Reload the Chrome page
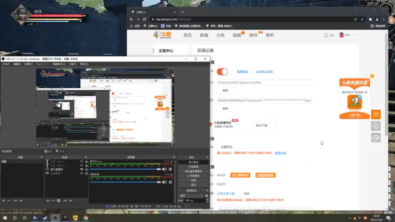The image size is (395, 222). (145, 19)
